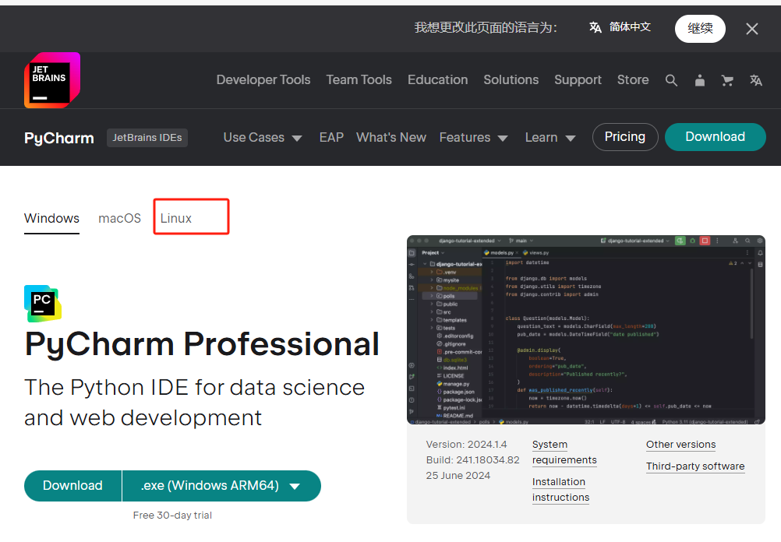Open the Installation instructions link
Viewport: 781px width, 542px height.
[x=560, y=489]
